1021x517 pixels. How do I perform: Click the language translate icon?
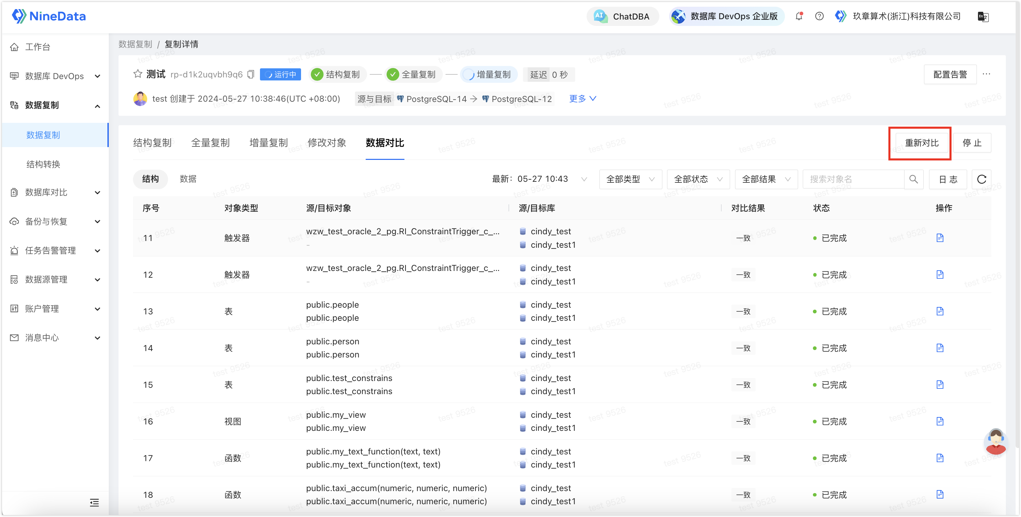coord(983,16)
